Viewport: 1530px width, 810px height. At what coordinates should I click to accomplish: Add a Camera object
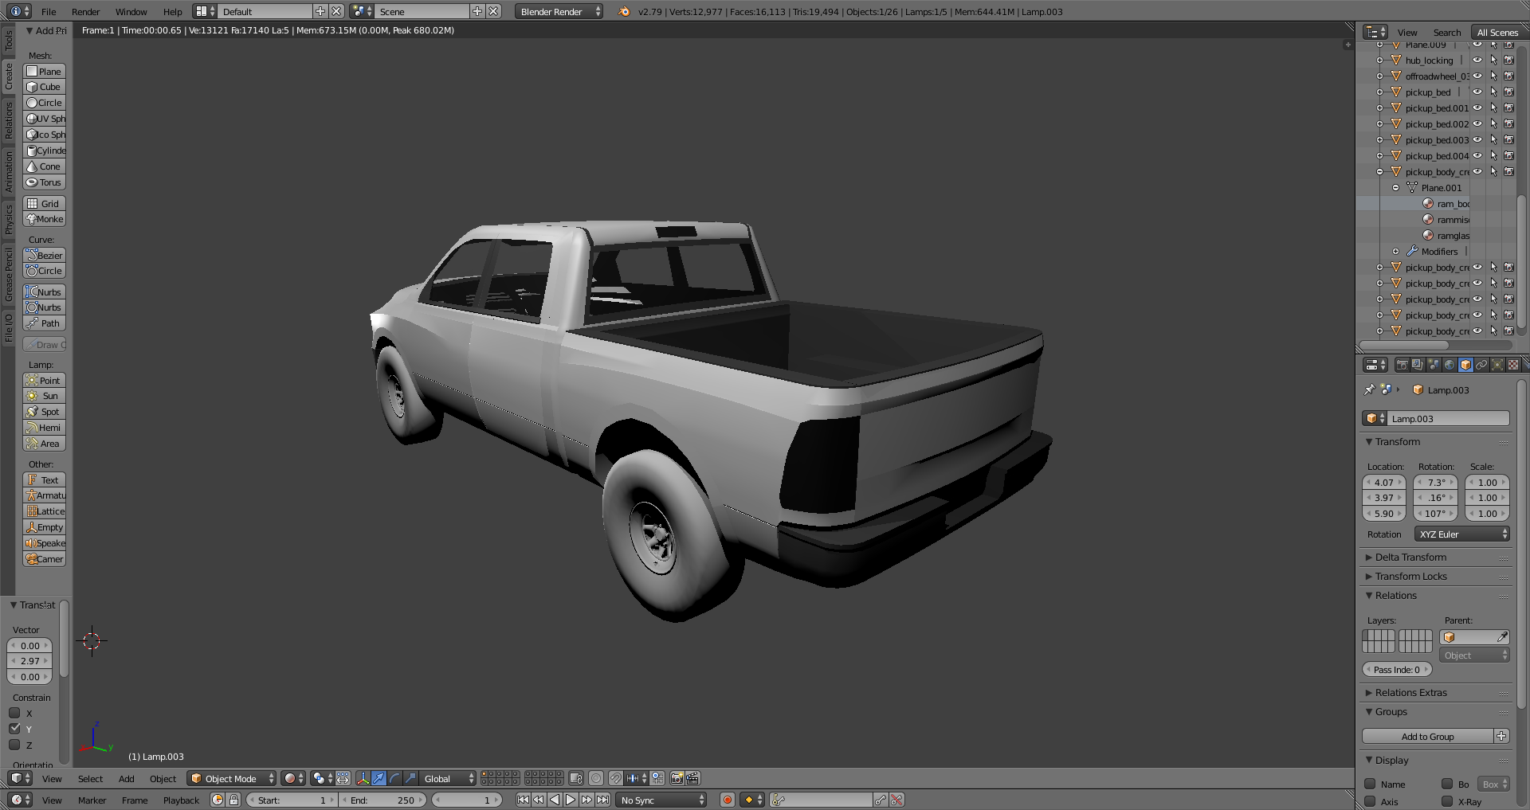pyautogui.click(x=44, y=559)
